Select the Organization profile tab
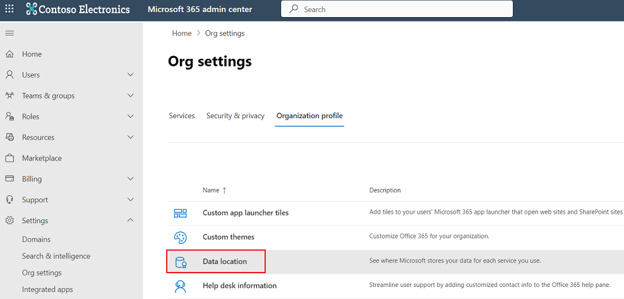624x299 pixels. [x=309, y=116]
